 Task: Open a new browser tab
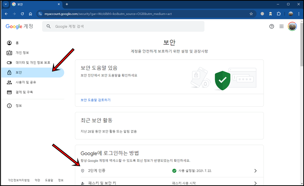(67, 4)
